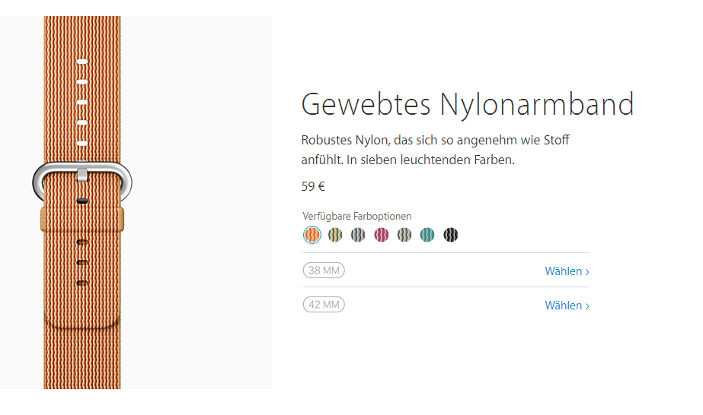The height and width of the screenshot is (415, 703).
Task: Select the orange-gold color swatch
Action: [312, 235]
